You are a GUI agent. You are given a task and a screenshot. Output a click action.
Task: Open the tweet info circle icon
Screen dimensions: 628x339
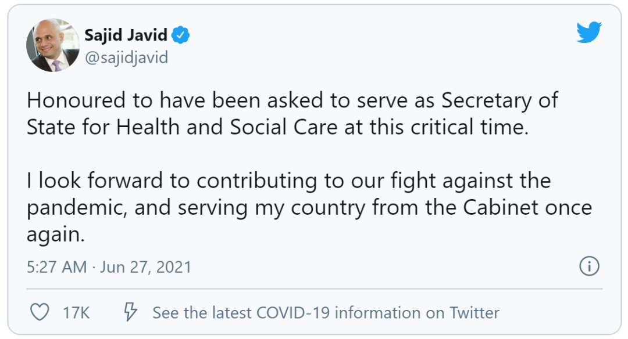[x=589, y=266]
